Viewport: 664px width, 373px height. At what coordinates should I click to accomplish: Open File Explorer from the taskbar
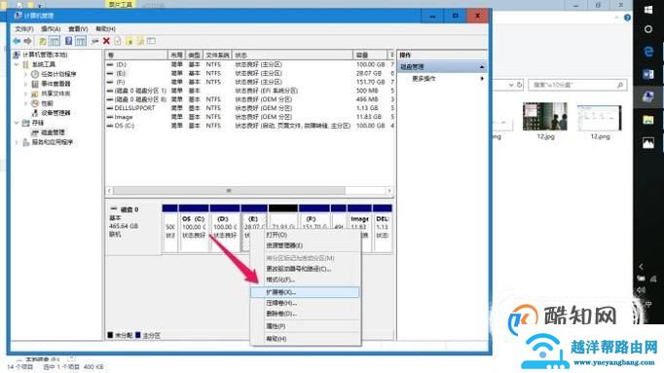[x=648, y=120]
